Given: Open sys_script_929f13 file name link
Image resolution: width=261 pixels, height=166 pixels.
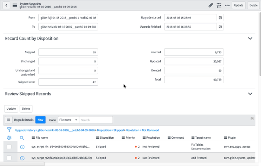Looking at the screenshot, I should [62, 158].
